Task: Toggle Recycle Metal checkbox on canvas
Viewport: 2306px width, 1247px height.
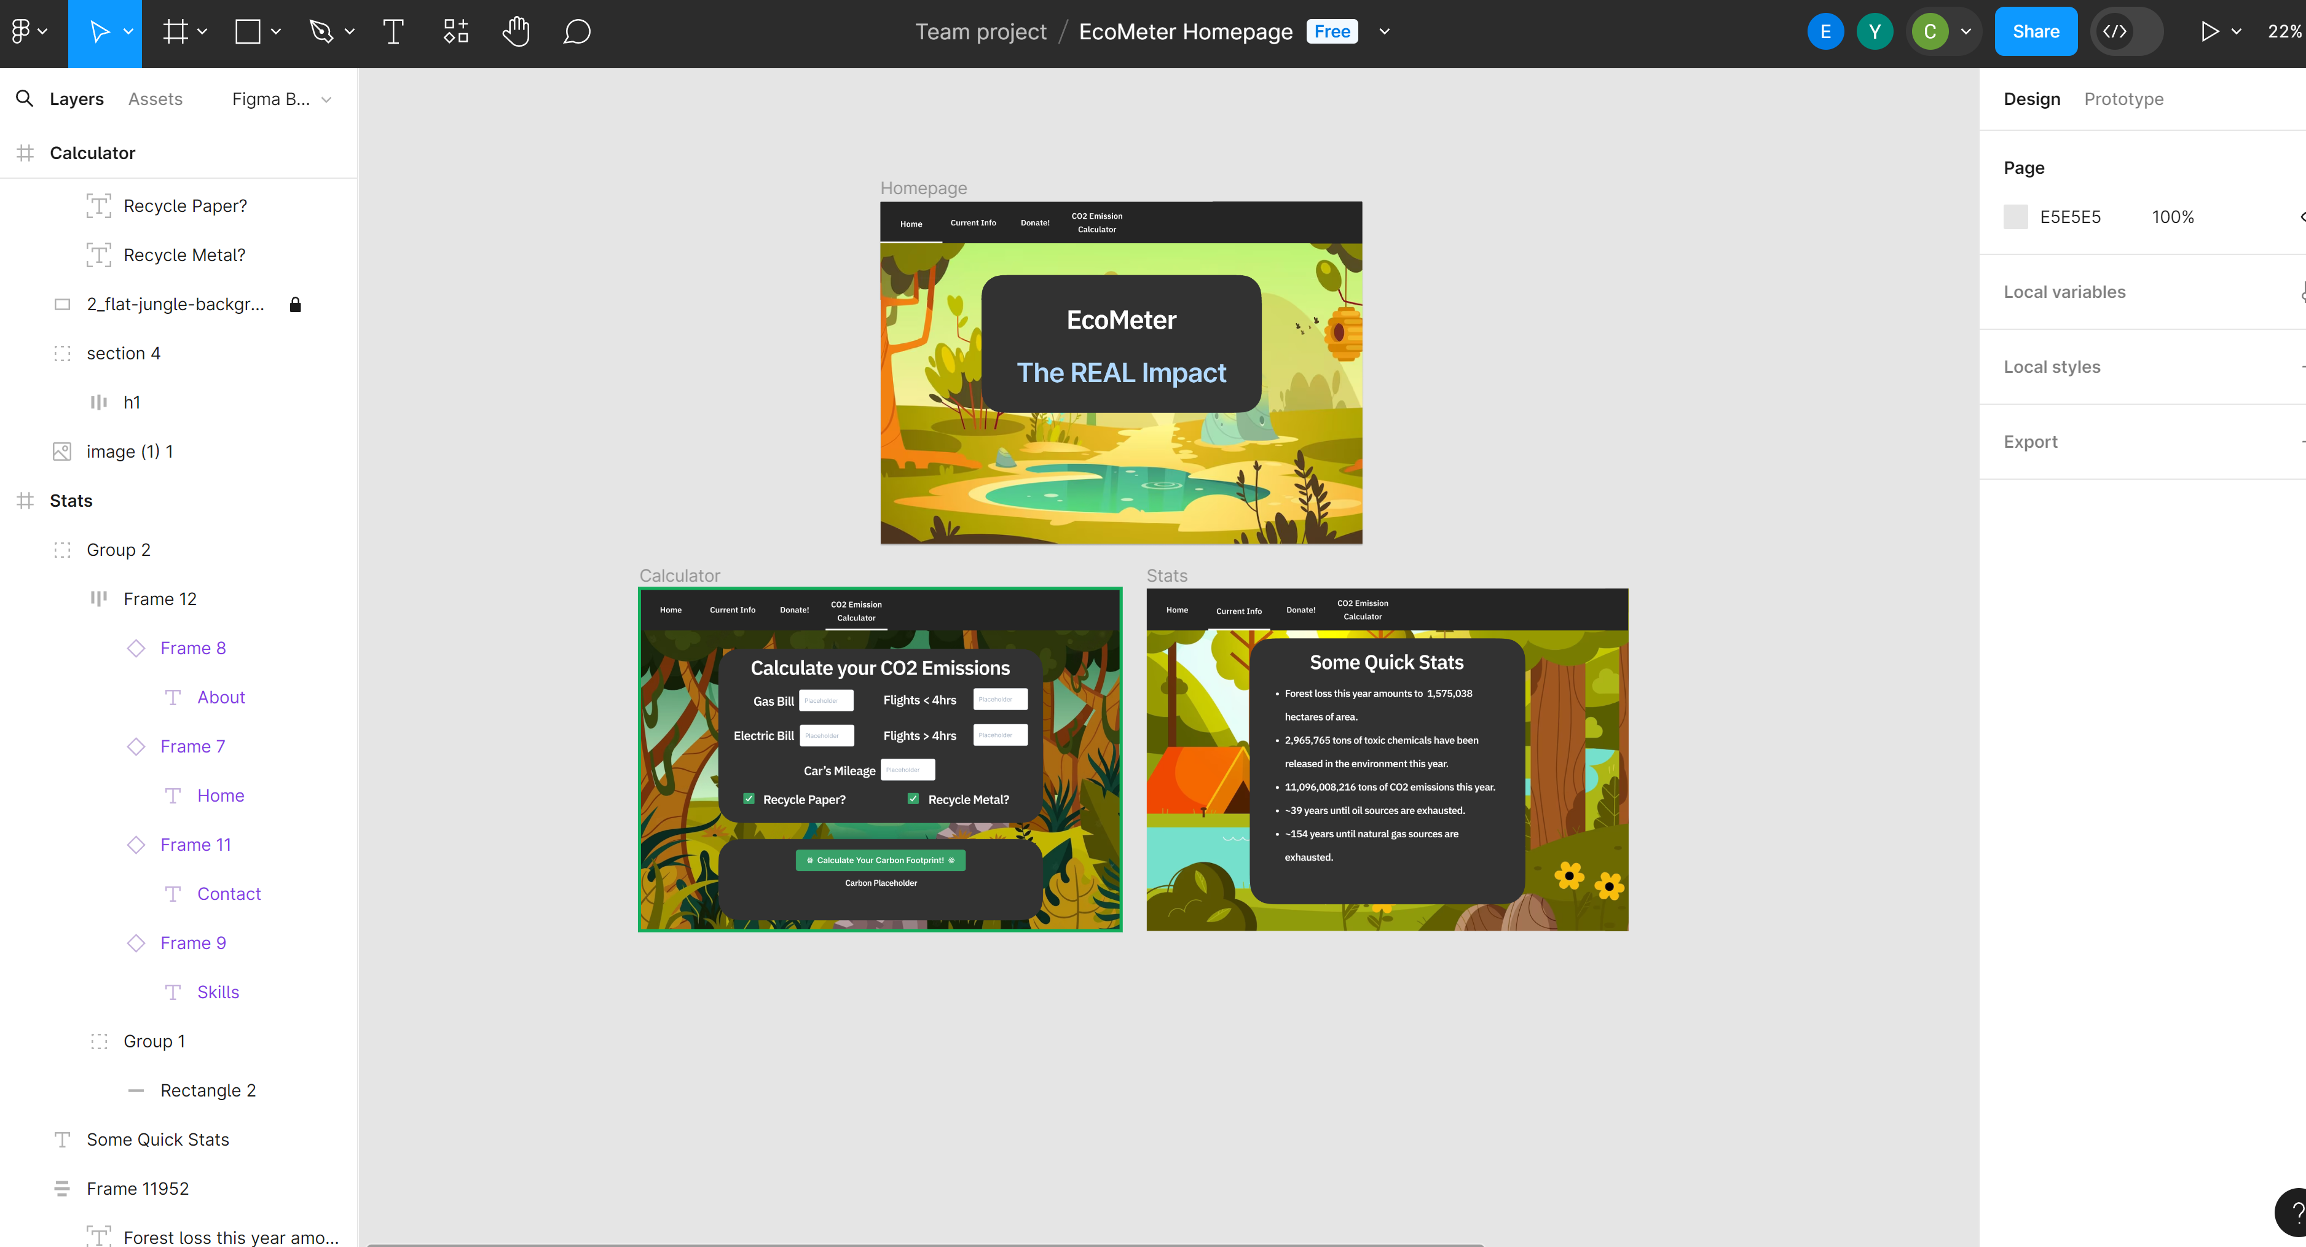Action: tap(913, 798)
